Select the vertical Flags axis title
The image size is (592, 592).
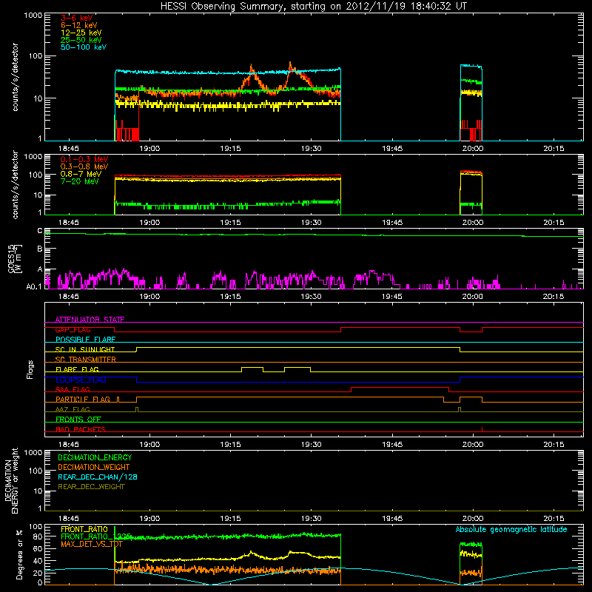point(30,369)
